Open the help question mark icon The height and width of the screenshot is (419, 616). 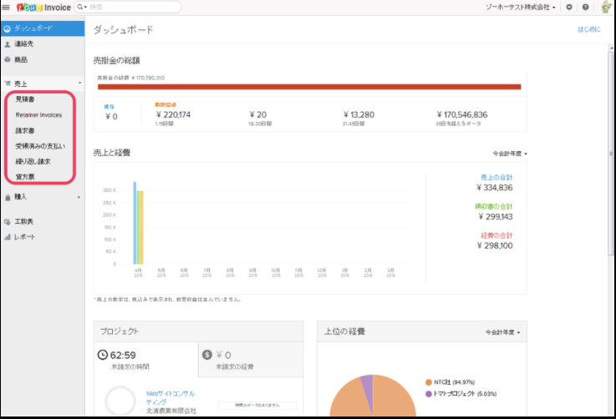coord(585,7)
